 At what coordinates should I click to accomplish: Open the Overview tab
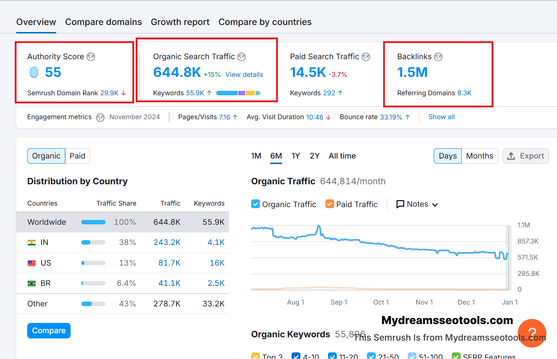pos(36,22)
